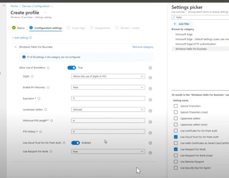Open the Basics step tab
This screenshot has width=229, height=178.
18,28
